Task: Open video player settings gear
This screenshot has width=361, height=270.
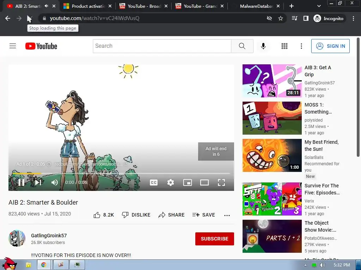Action: pos(171,182)
